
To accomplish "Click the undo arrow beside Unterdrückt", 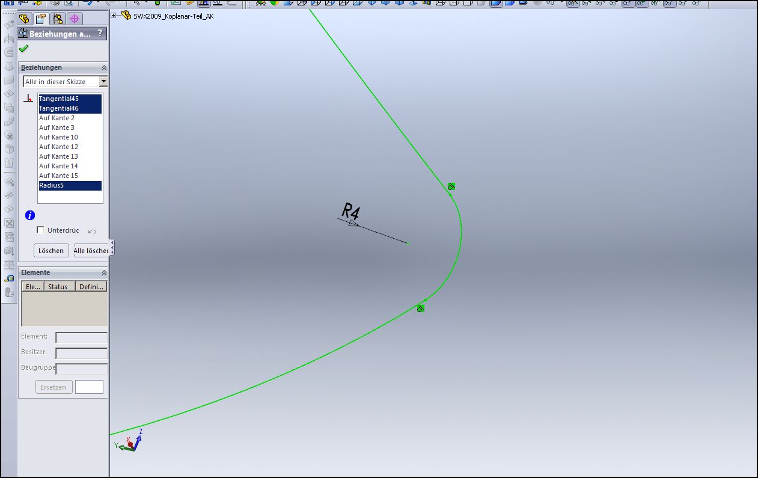I will click(92, 231).
